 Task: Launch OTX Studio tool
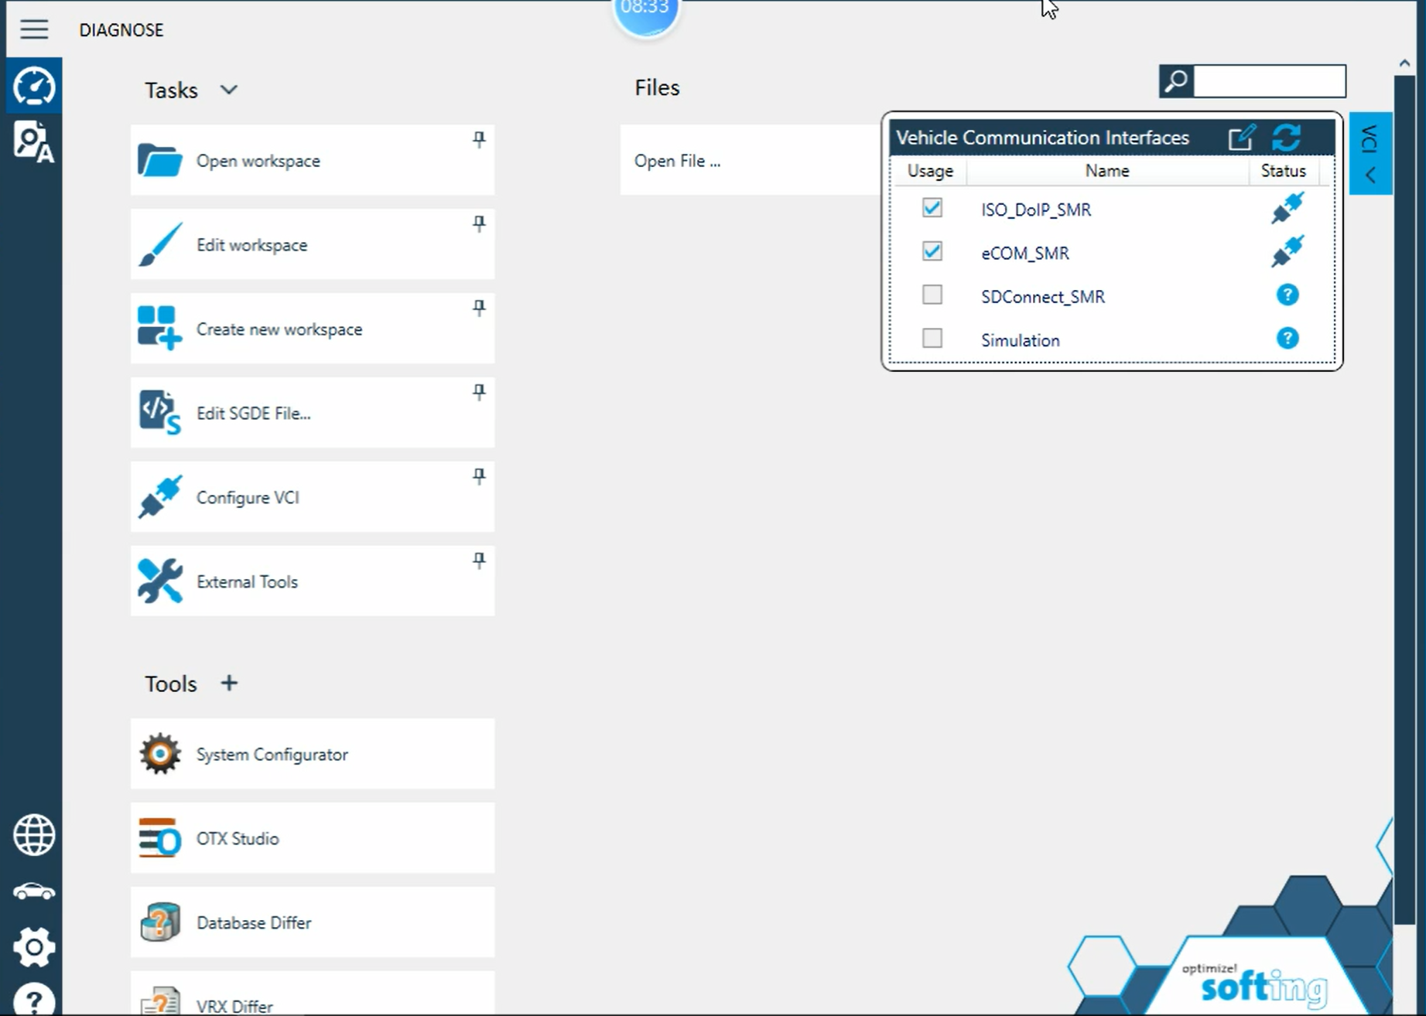click(x=313, y=838)
